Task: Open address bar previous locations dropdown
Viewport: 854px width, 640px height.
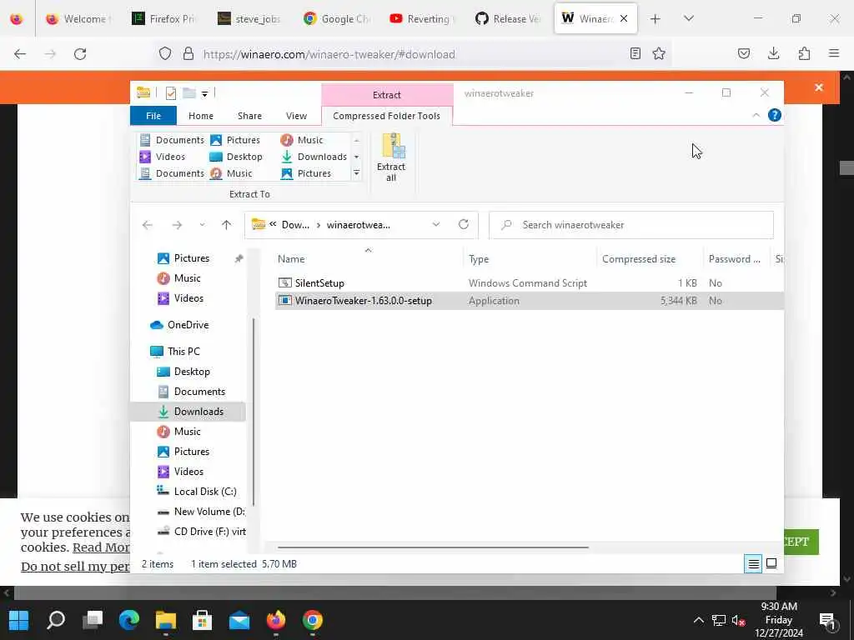Action: click(435, 224)
